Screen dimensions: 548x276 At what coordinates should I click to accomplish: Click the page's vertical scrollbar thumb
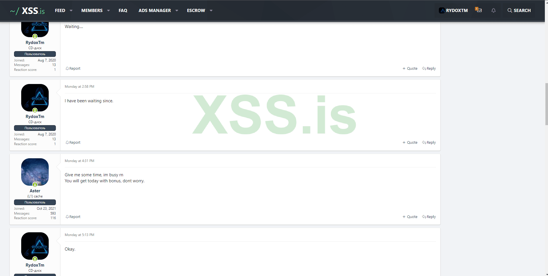tap(546, 104)
